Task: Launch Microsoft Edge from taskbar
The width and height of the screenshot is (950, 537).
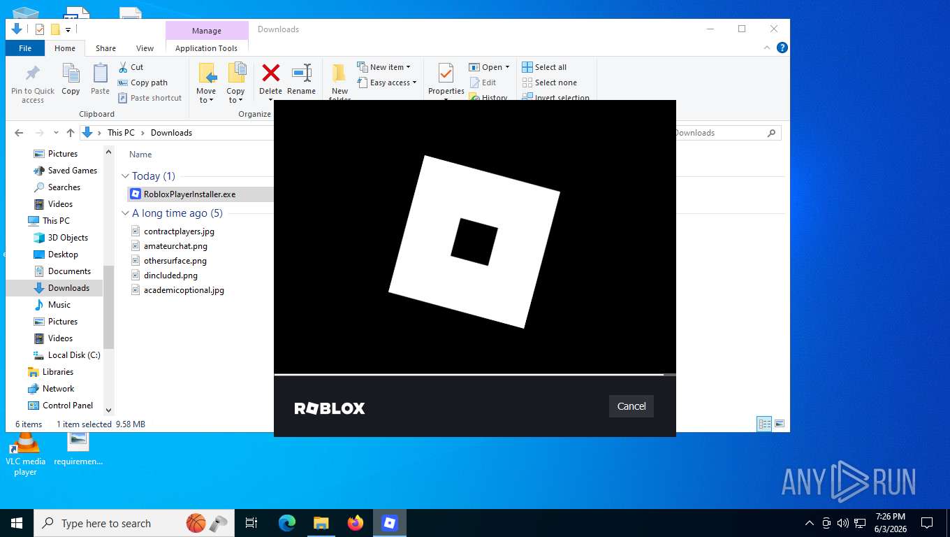Action: [287, 523]
